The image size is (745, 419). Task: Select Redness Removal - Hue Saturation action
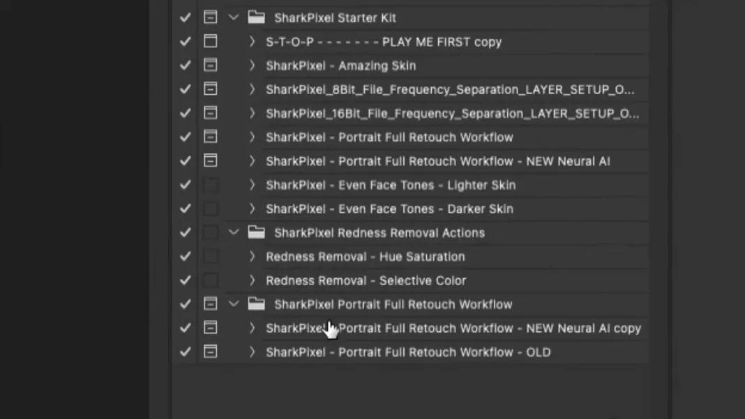pyautogui.click(x=366, y=257)
